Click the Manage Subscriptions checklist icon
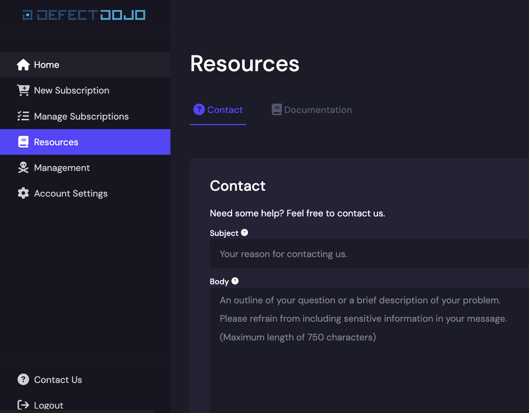Image resolution: width=529 pixels, height=413 pixels. pos(23,116)
